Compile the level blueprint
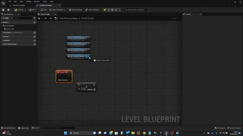This screenshot has height=136, width=243. click(19, 10)
